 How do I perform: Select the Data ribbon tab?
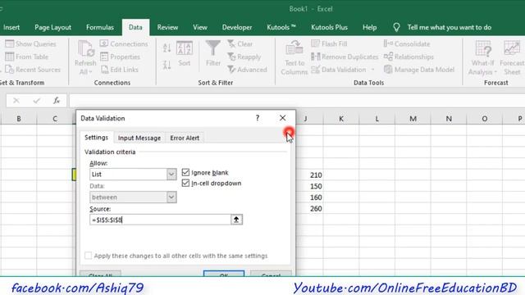135,27
